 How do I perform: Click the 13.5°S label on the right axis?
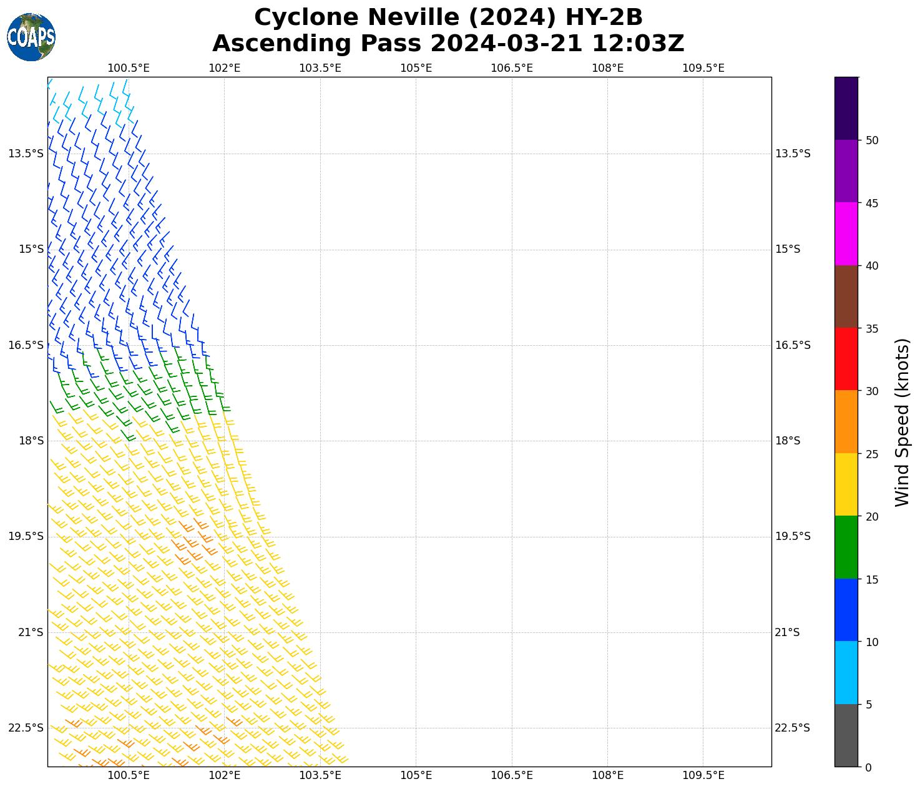point(792,154)
